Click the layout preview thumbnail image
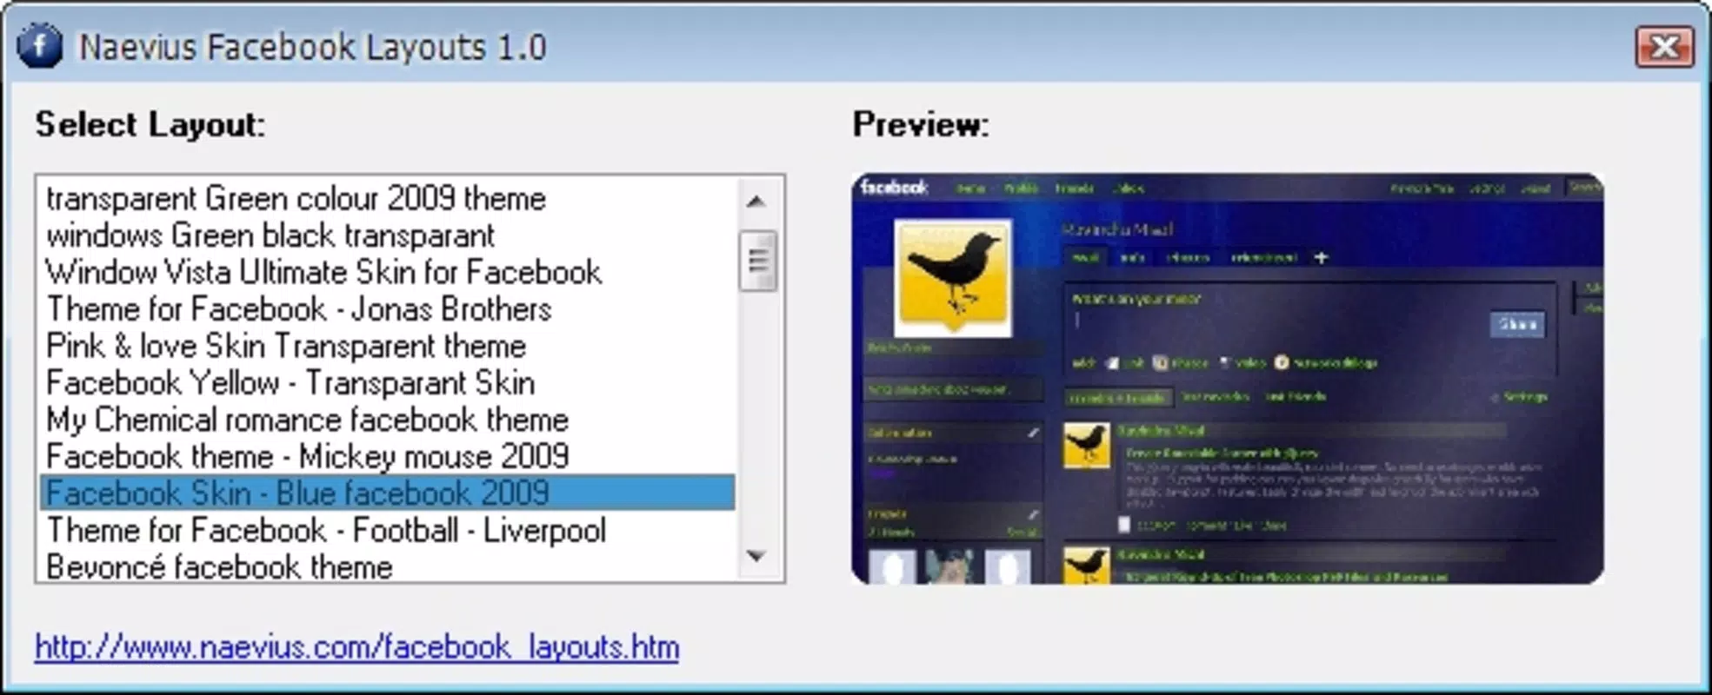Viewport: 1712px width, 695px height. tap(1228, 379)
